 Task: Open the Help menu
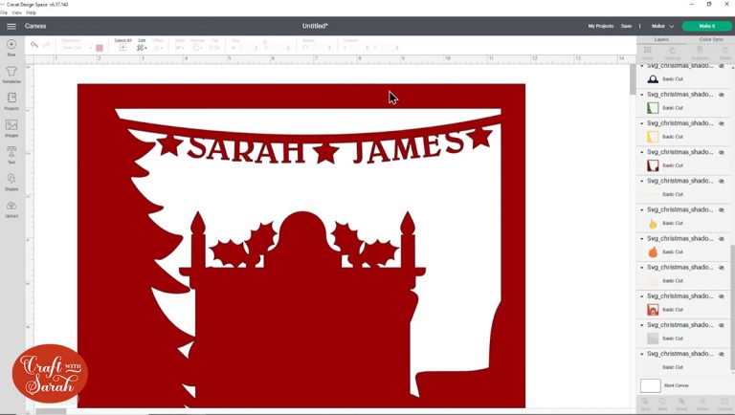pos(31,12)
